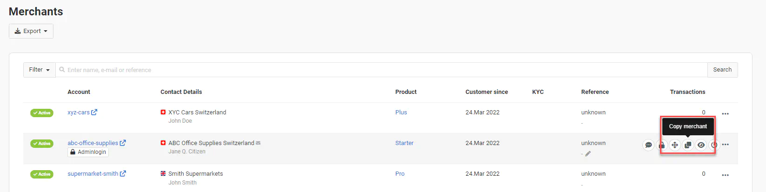The width and height of the screenshot is (766, 192).
Task: Click the speech bubble comment icon
Action: coord(648,145)
